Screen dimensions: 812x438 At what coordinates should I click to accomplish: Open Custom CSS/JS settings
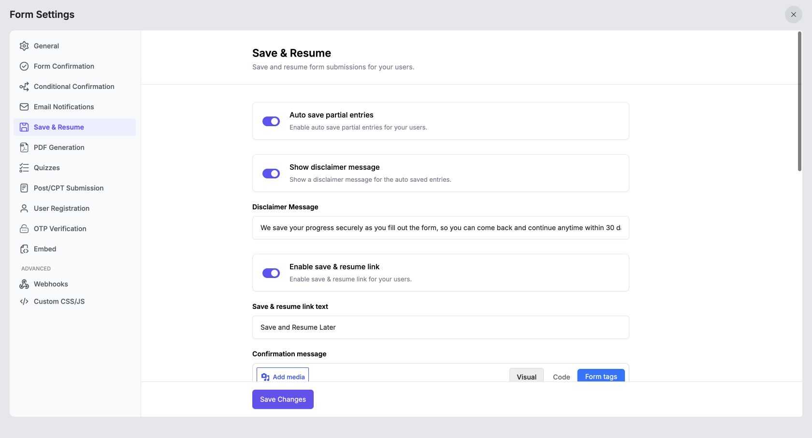(x=74, y=301)
